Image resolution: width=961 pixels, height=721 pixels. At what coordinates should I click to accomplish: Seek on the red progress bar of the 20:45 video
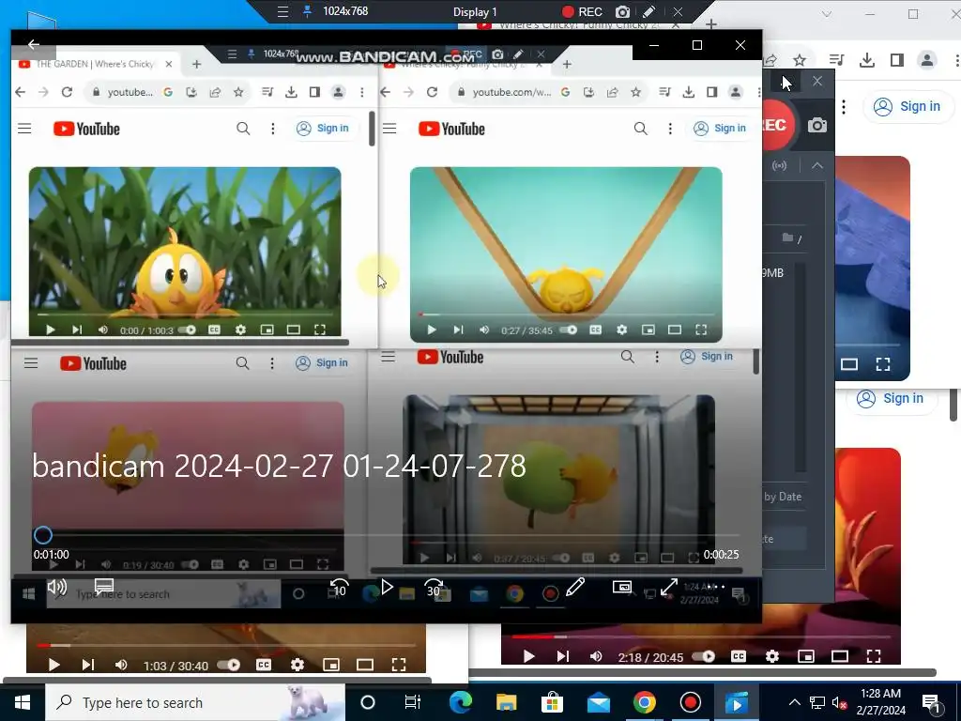(x=700, y=637)
